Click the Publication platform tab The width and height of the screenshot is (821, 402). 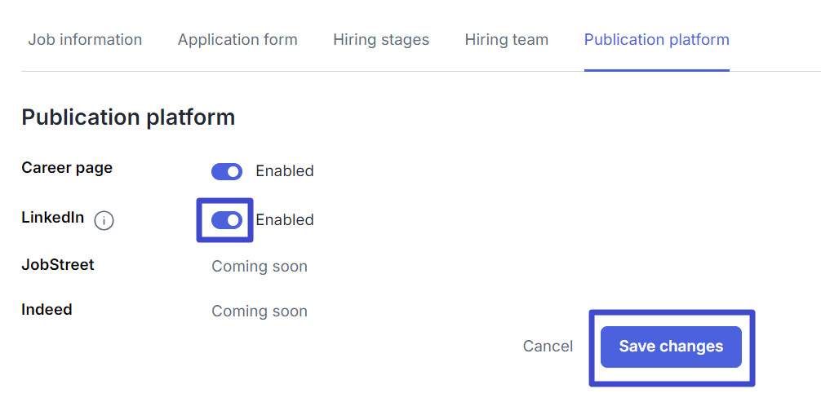pyautogui.click(x=657, y=40)
